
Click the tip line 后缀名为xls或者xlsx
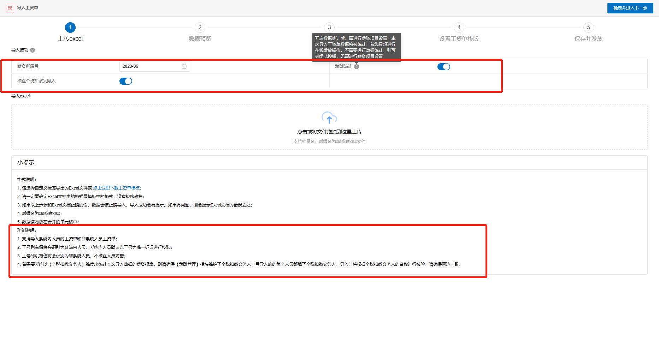point(40,214)
